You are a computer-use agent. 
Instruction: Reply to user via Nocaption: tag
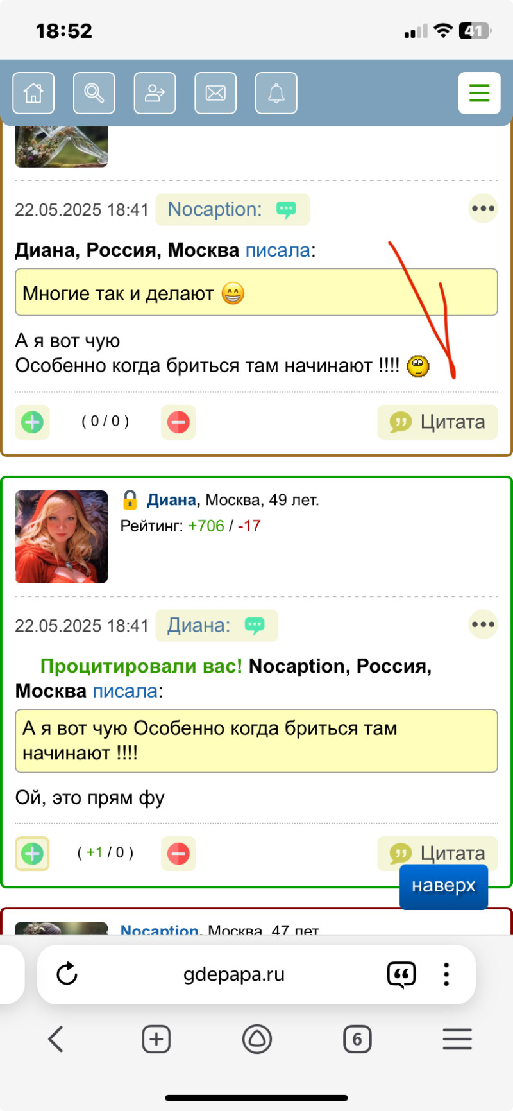tap(233, 210)
